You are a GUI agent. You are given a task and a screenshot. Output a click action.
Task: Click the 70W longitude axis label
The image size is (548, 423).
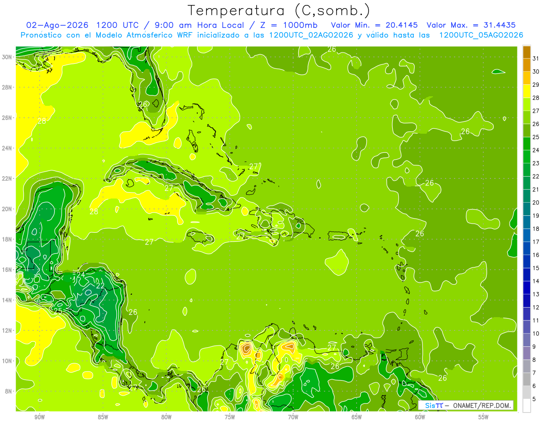click(293, 417)
